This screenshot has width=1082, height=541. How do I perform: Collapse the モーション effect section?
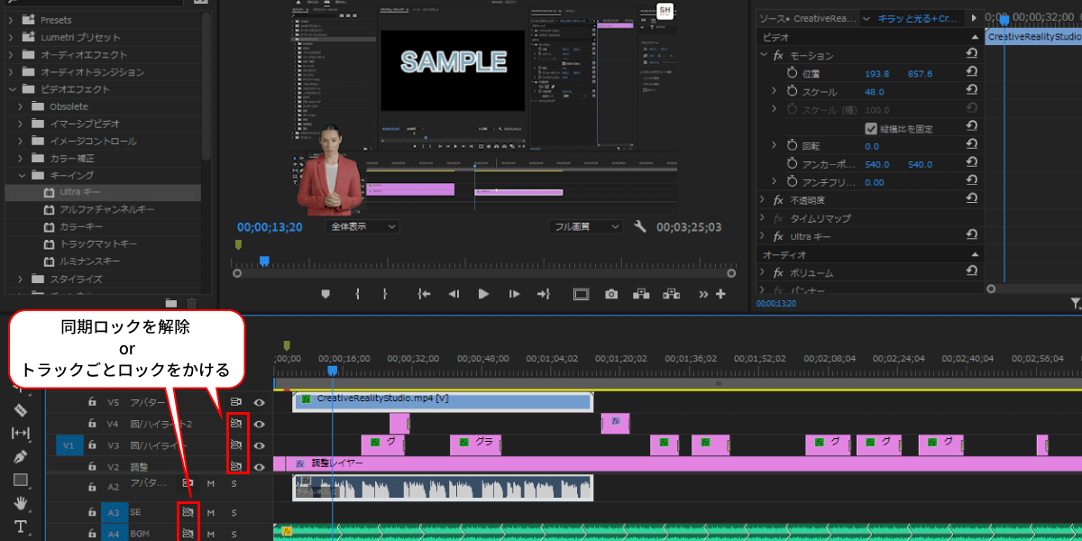763,56
